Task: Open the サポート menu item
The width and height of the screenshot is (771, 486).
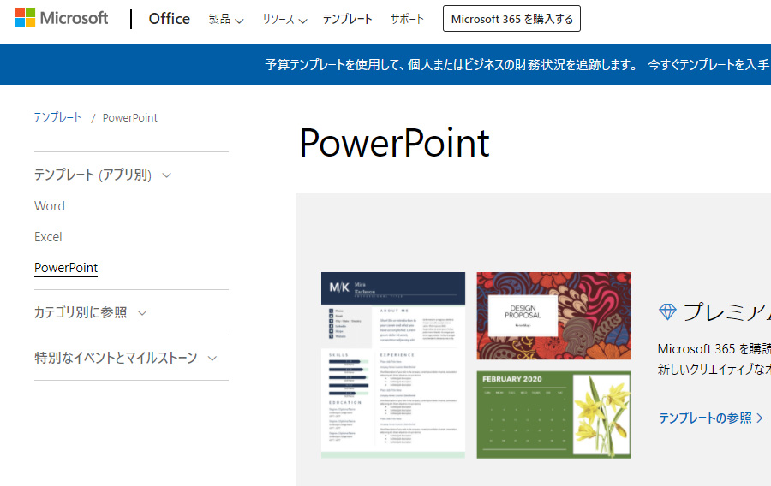Action: point(407,19)
